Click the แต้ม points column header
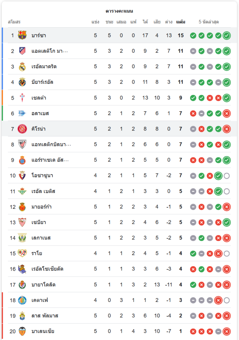The width and height of the screenshot is (239, 340). tap(181, 22)
